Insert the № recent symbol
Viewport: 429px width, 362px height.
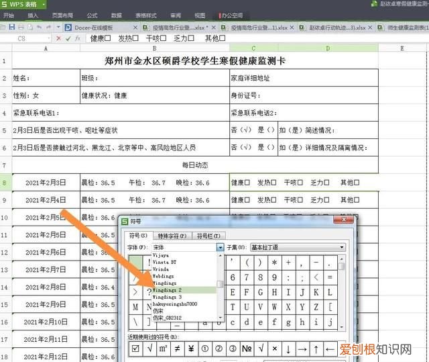(x=247, y=349)
